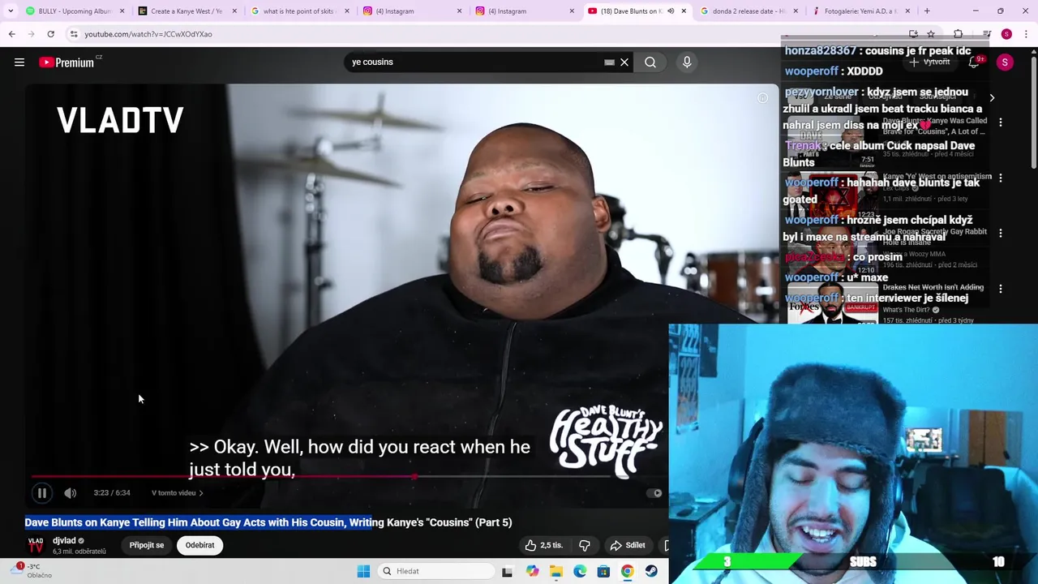Open YouTube notifications bell
Image resolution: width=1038 pixels, height=584 pixels.
(x=974, y=62)
